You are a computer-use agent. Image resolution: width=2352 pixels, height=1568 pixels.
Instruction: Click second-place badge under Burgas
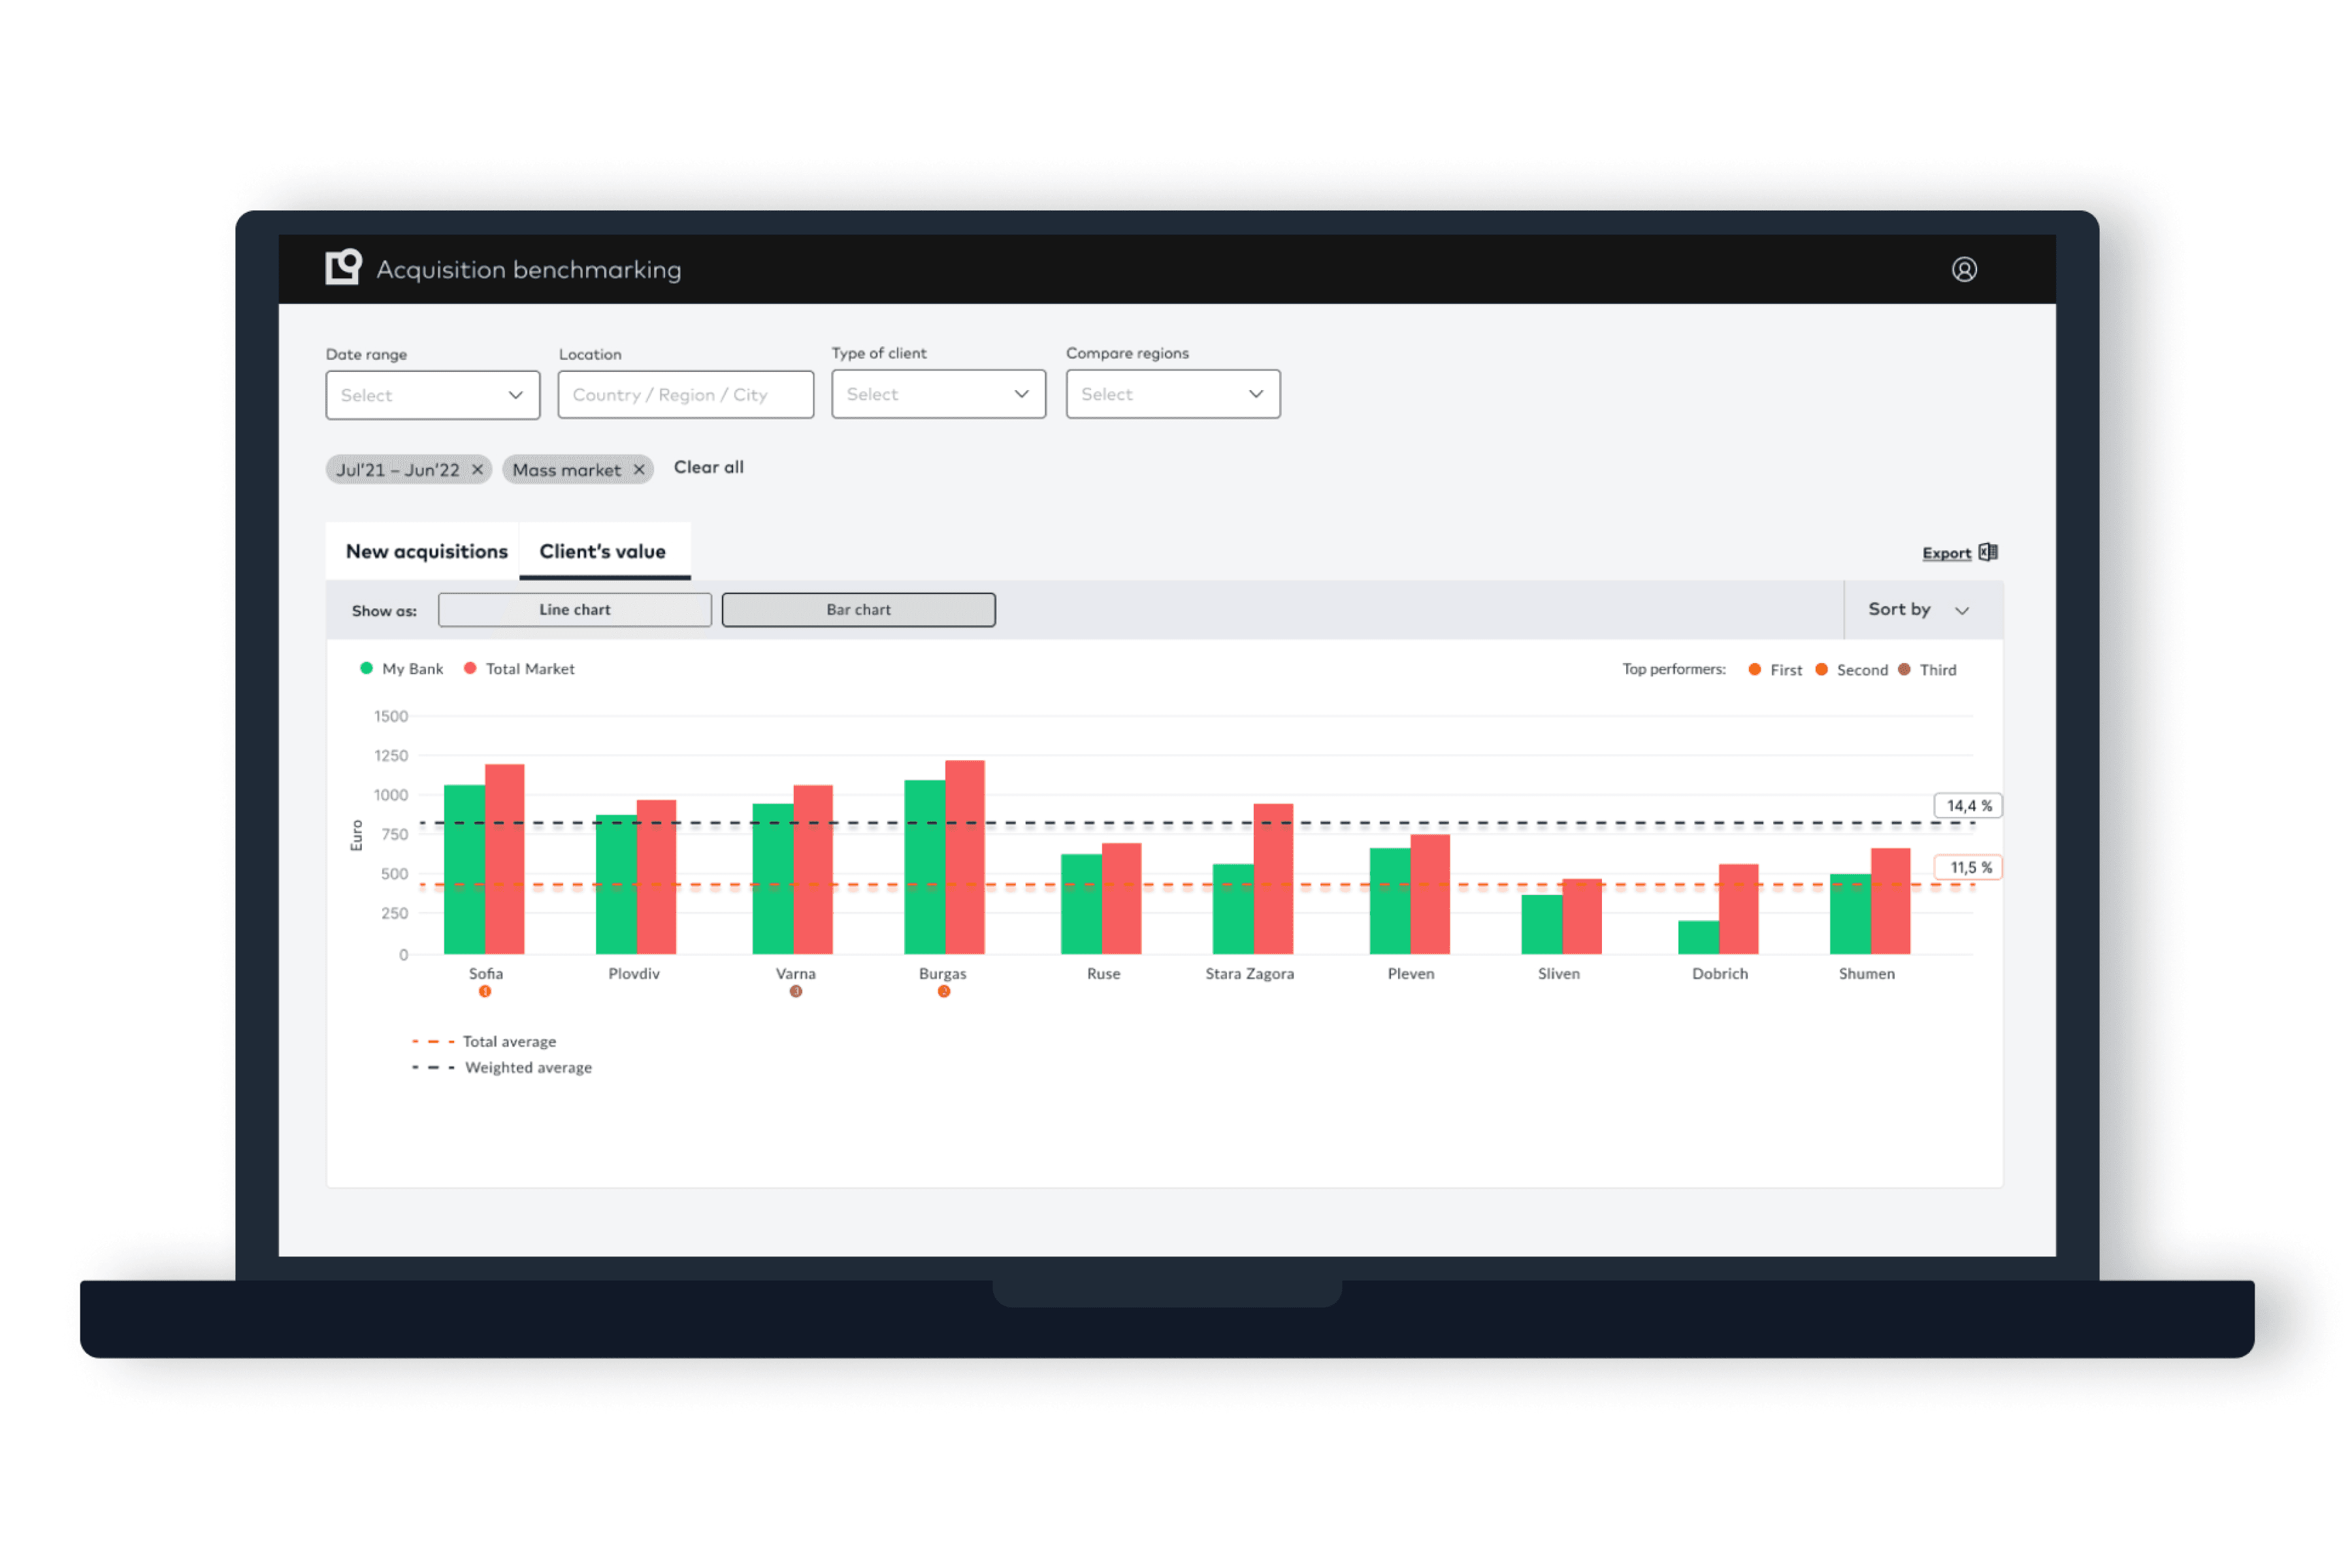(x=943, y=992)
